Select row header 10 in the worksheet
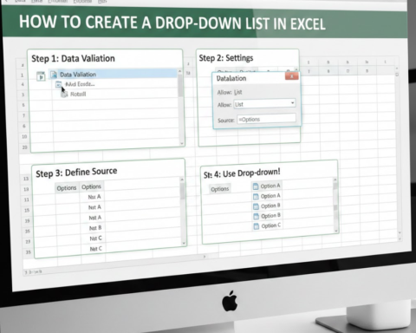The height and width of the screenshot is (333, 416). click(24, 136)
